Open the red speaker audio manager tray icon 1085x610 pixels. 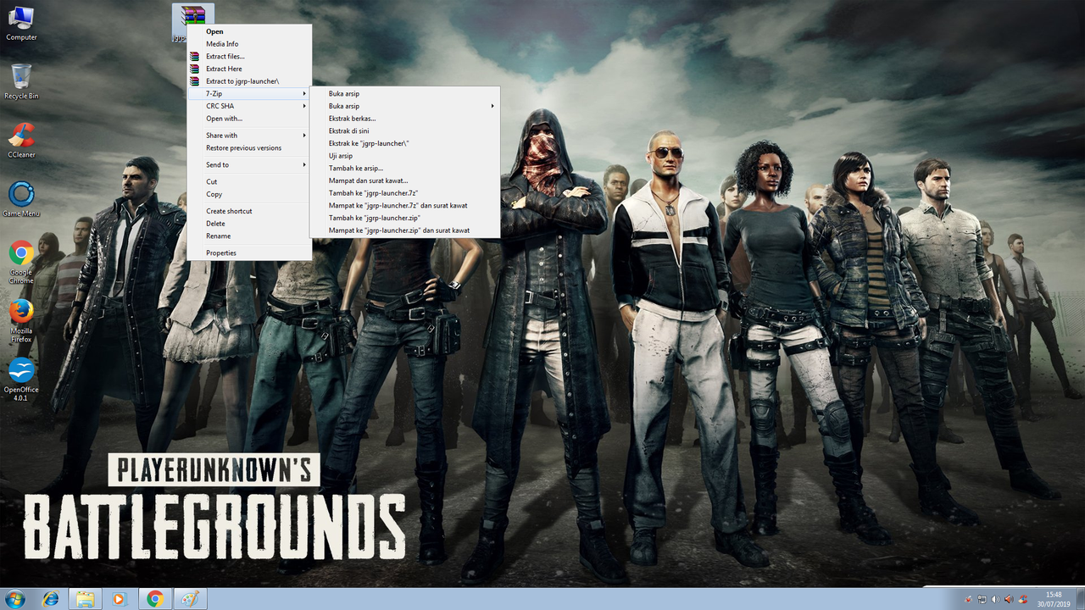pos(1009,600)
